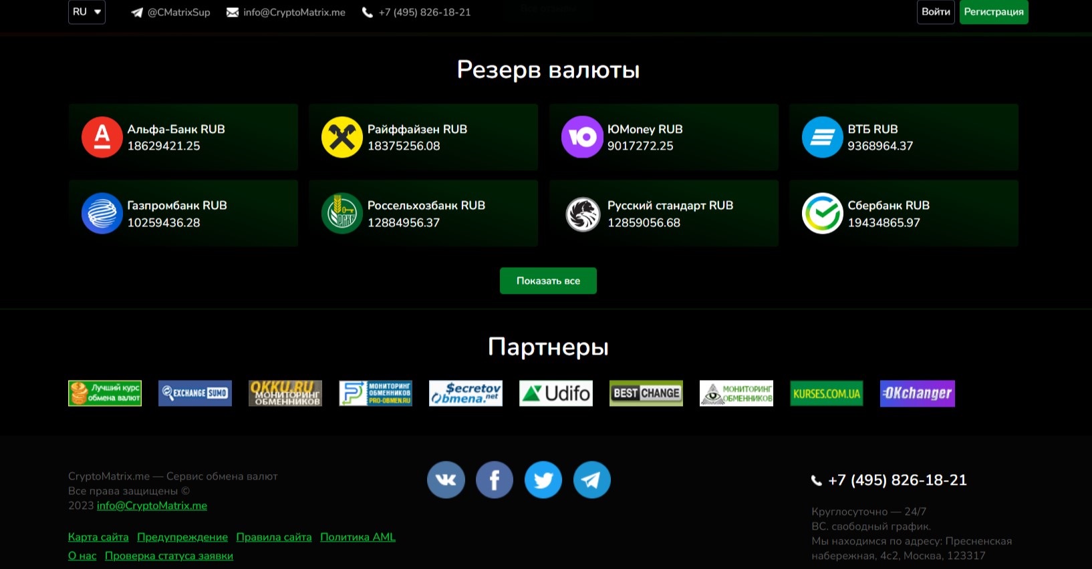Select the Альфа-Банк RUB reserve label

176,130
